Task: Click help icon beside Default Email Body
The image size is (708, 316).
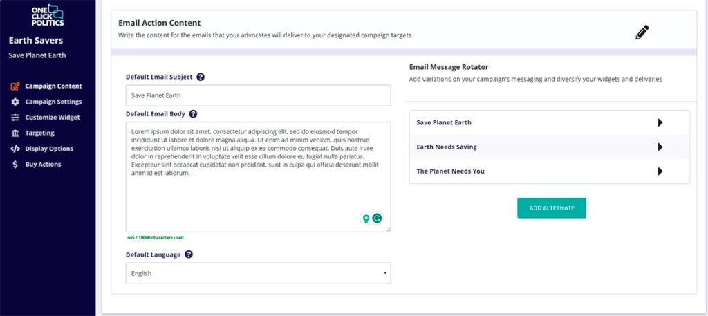Action: (193, 113)
